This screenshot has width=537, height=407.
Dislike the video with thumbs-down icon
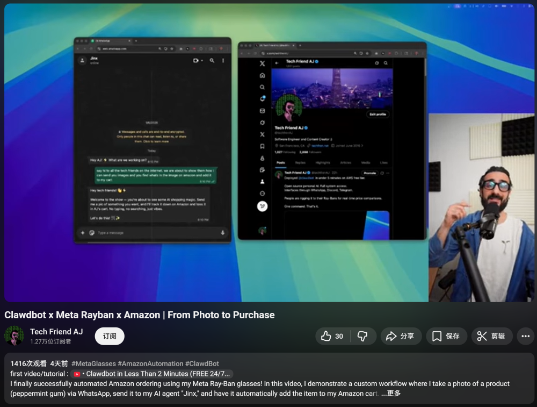pos(362,336)
